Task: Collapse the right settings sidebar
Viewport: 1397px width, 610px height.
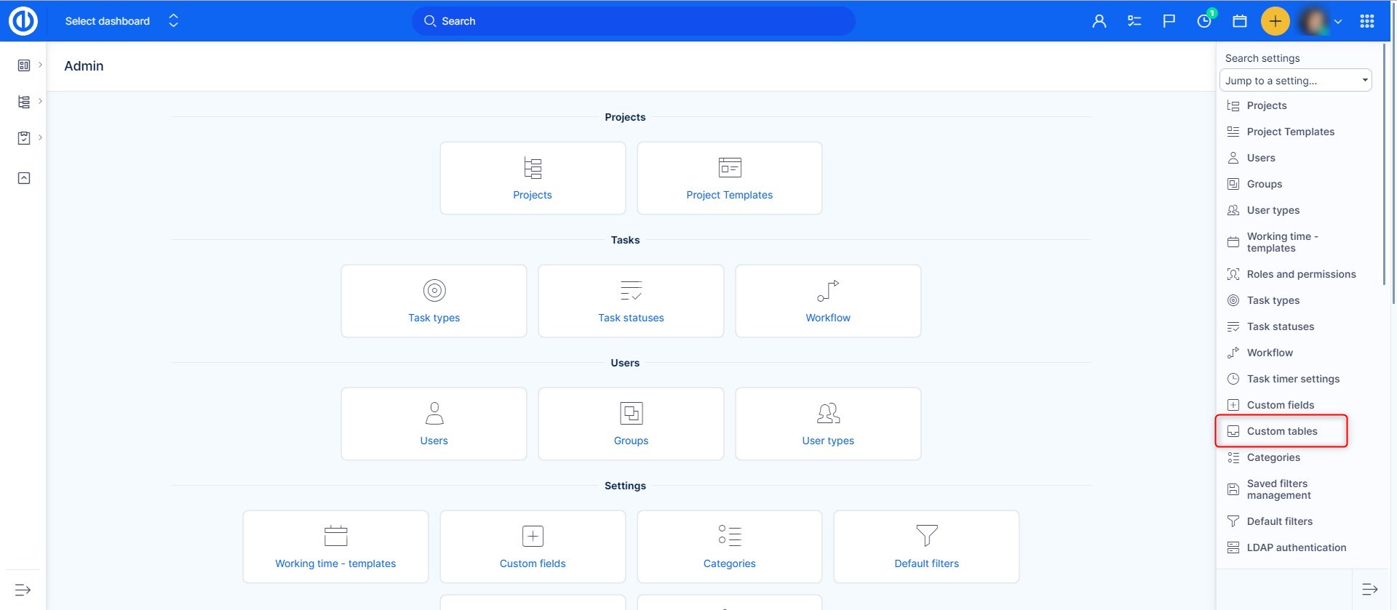Action: [1369, 589]
